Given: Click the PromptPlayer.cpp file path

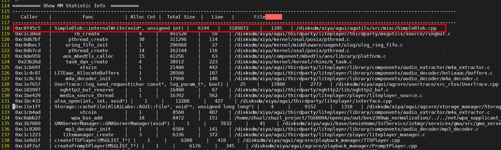Looking at the screenshot, I should [334, 146].
